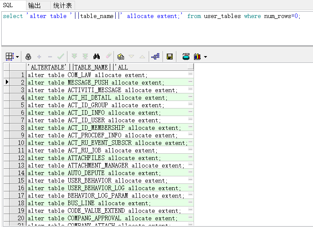Click row number 10 header cell

coord(18,143)
